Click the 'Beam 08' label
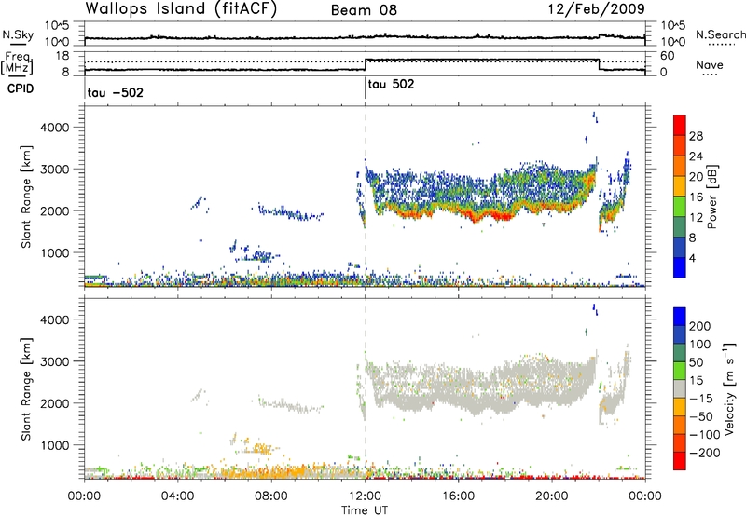 (364, 10)
